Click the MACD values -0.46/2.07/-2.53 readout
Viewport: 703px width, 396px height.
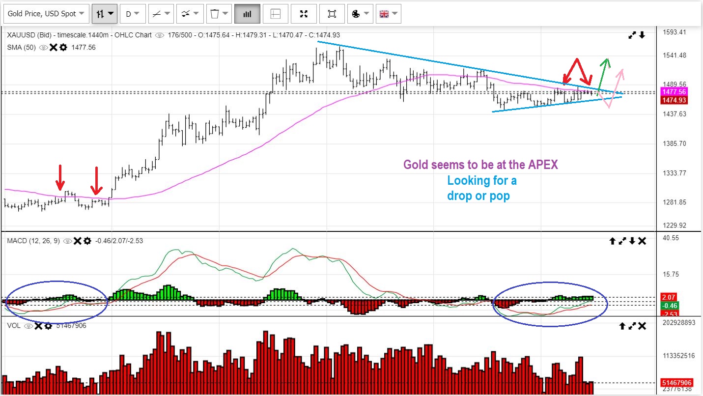pos(119,241)
